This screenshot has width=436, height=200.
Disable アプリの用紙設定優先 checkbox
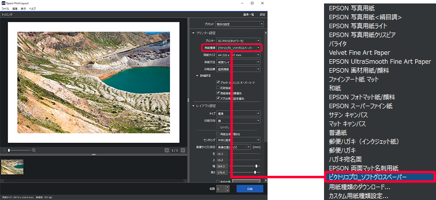point(218,98)
